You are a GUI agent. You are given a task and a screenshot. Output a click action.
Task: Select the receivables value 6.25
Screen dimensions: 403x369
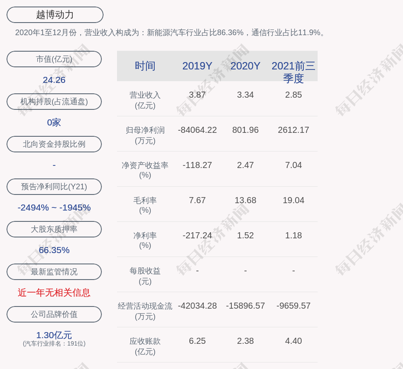coord(198,341)
